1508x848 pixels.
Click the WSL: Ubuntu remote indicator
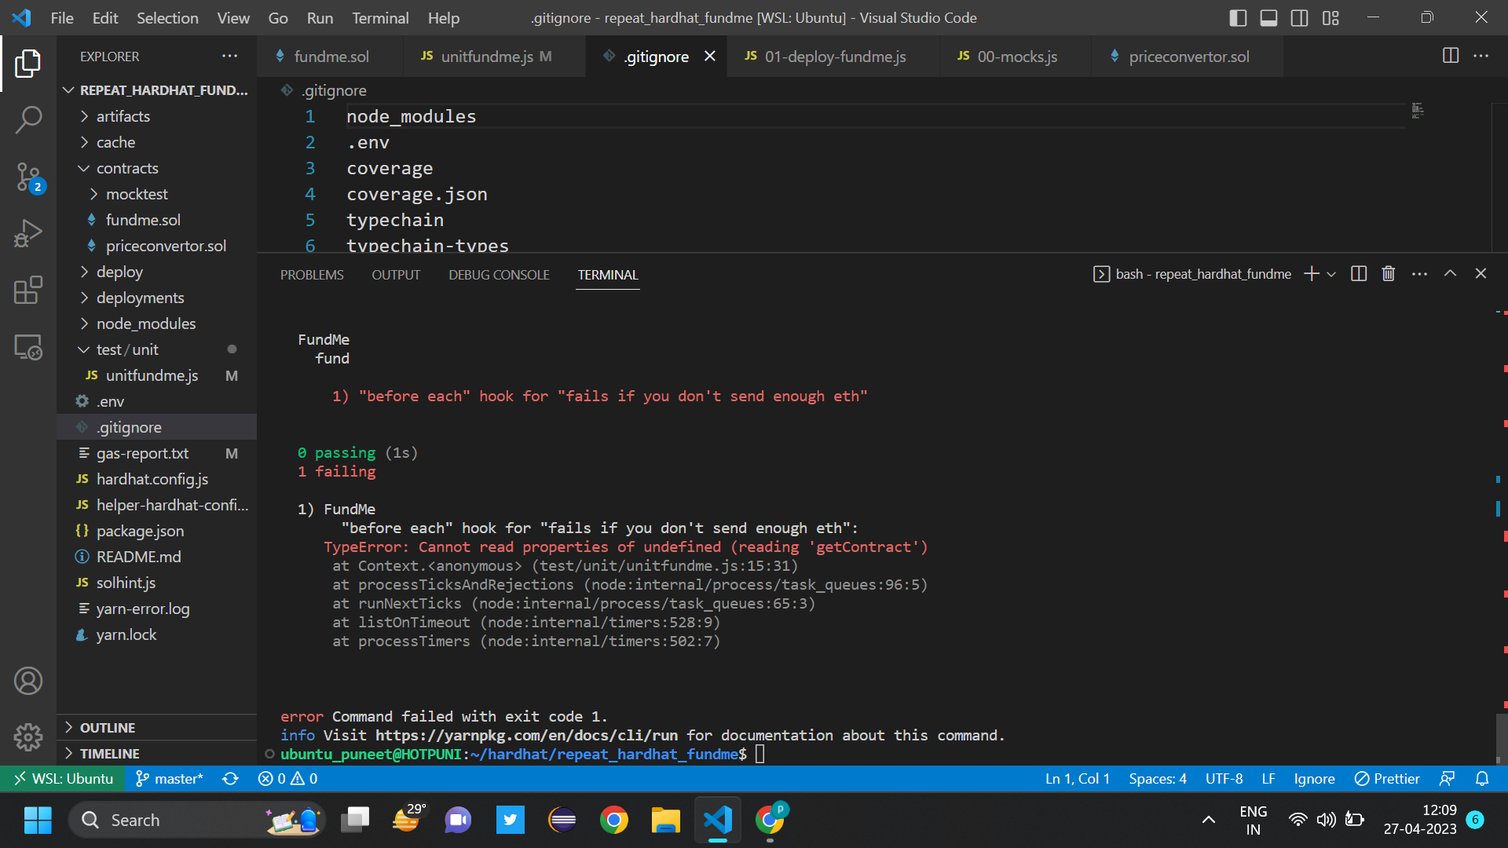tap(63, 779)
